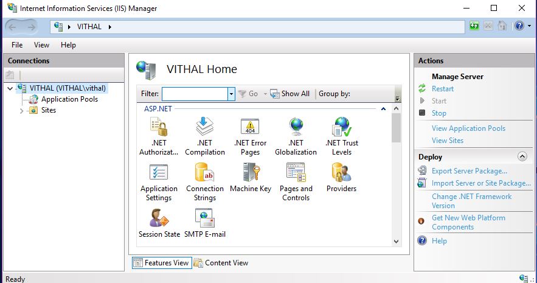Screen dimensions: 537x283
Task: Collapse the ASP.NET group section
Action: point(383,109)
